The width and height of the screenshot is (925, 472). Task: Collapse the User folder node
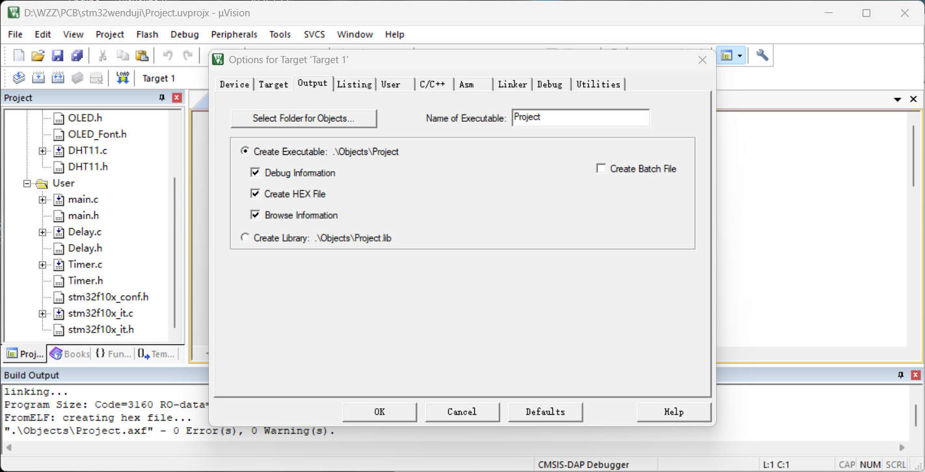pos(27,183)
